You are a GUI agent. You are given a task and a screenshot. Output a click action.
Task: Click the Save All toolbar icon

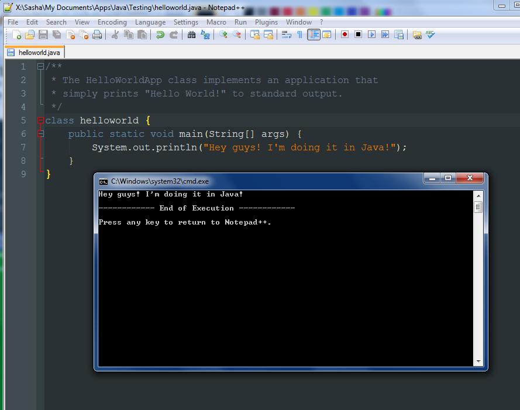pos(57,35)
